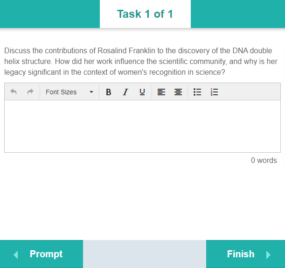This screenshot has width=285, height=268.
Task: Select the Task 1 of 1 tab
Action: [x=145, y=14]
